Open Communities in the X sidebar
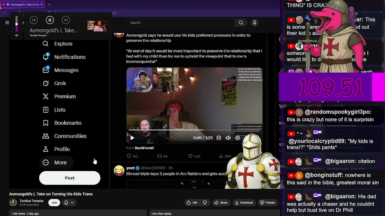 tap(64, 136)
